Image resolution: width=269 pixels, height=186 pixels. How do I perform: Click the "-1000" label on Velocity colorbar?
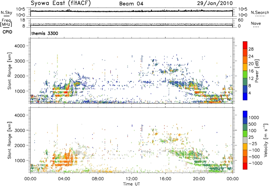(256, 163)
